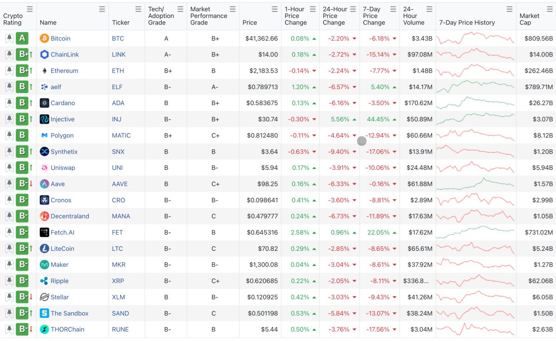Toggle the alert bell for Injective
The height and width of the screenshot is (341, 556).
point(9,119)
